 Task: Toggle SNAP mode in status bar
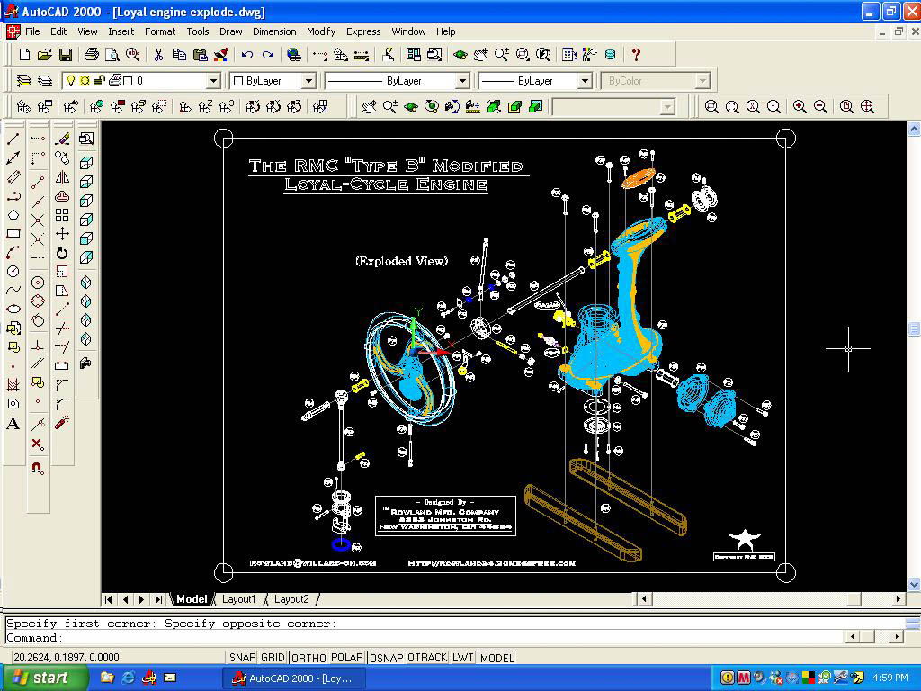pyautogui.click(x=242, y=658)
